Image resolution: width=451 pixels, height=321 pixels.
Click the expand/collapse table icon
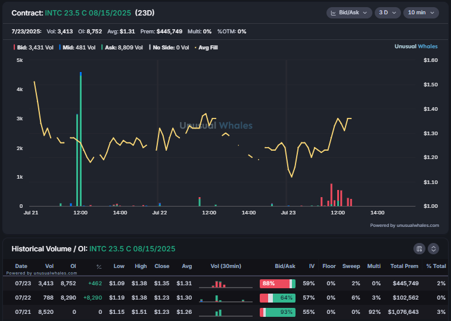433,248
